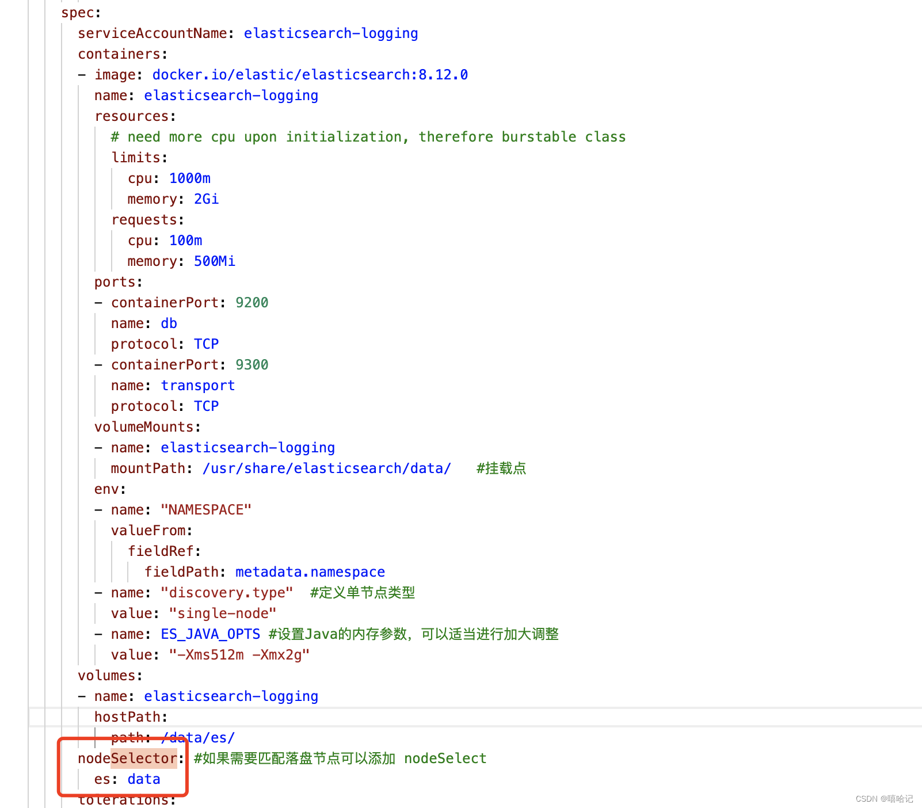
Task: Click the serviceAccountName value elasticsearch-logging
Action: [x=331, y=33]
